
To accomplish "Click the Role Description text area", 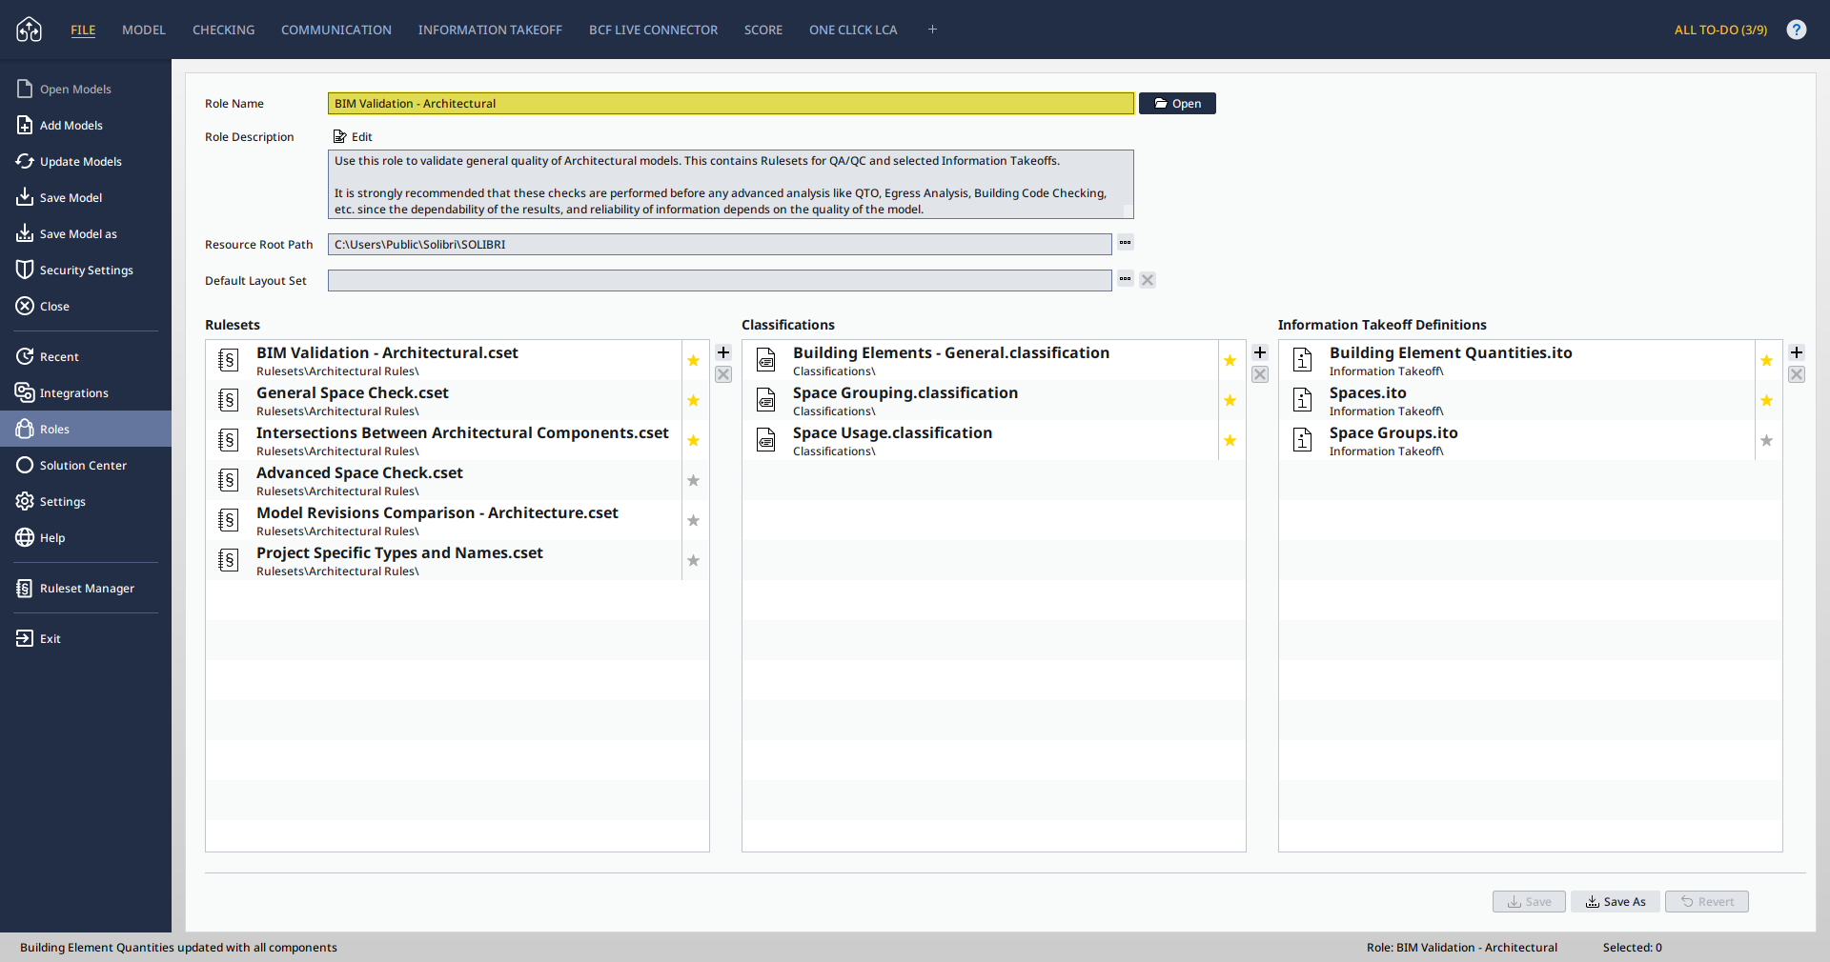I will tap(731, 184).
